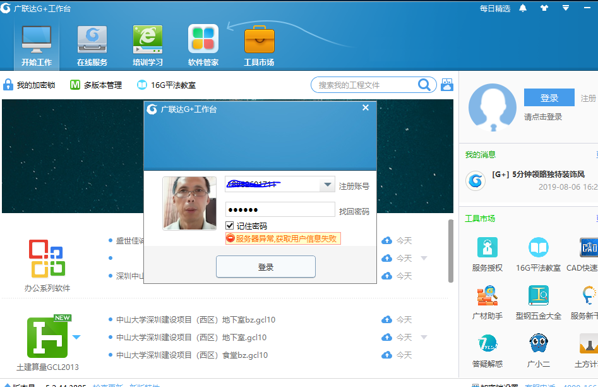Click the search magnifier icon
This screenshot has height=387, width=598.
coord(424,85)
